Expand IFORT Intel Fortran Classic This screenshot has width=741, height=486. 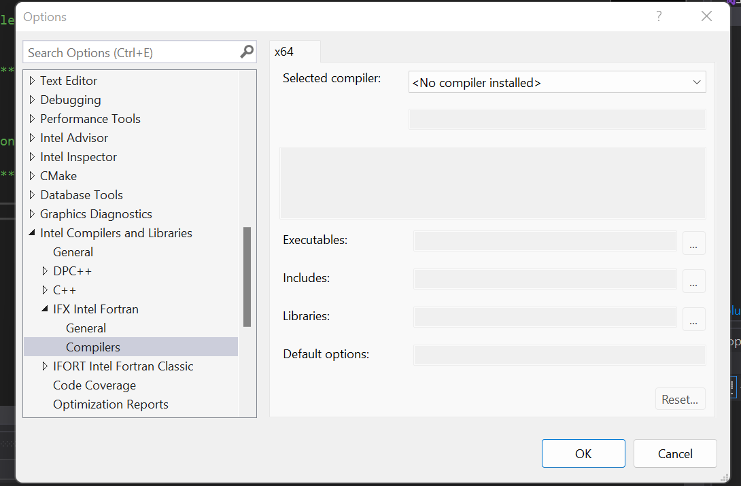(x=44, y=366)
